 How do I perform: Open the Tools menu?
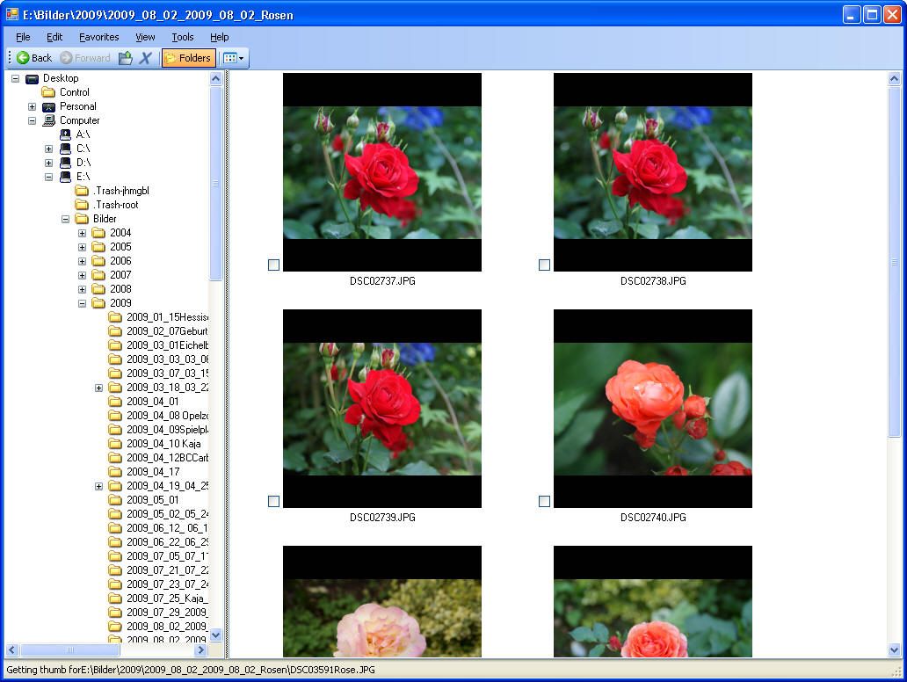click(182, 37)
